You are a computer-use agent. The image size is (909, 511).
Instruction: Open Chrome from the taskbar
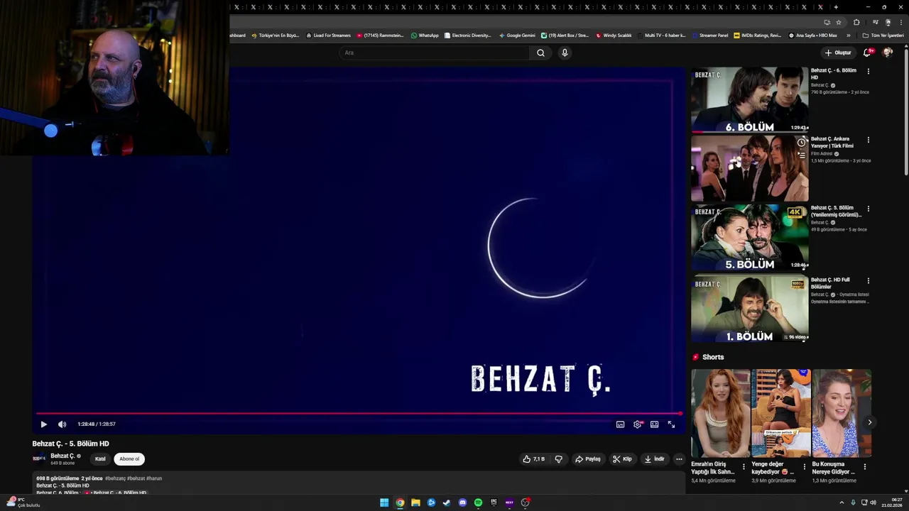[x=400, y=502]
